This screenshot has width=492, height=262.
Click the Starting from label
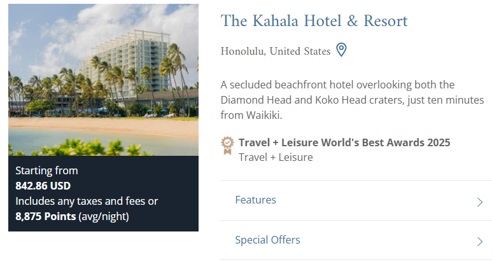[x=46, y=170]
